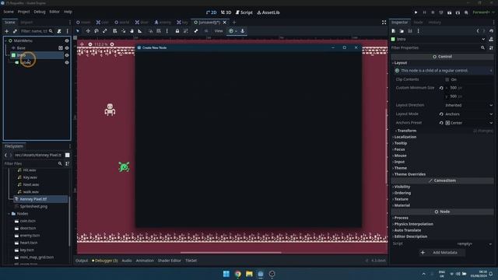Toggle visibility of Intro node
The width and height of the screenshot is (498, 280).
[x=67, y=55]
